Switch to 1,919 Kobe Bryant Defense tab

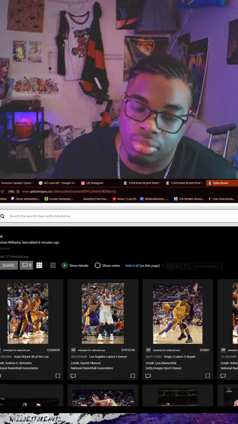[x=142, y=183]
